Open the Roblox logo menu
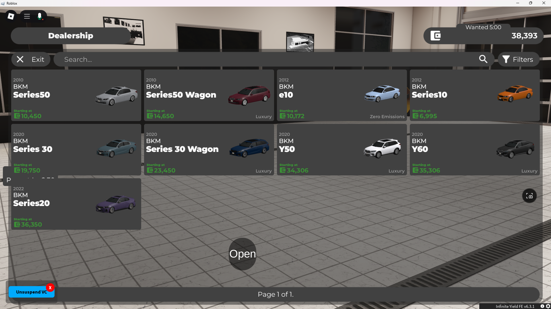The image size is (551, 309). pyautogui.click(x=11, y=16)
